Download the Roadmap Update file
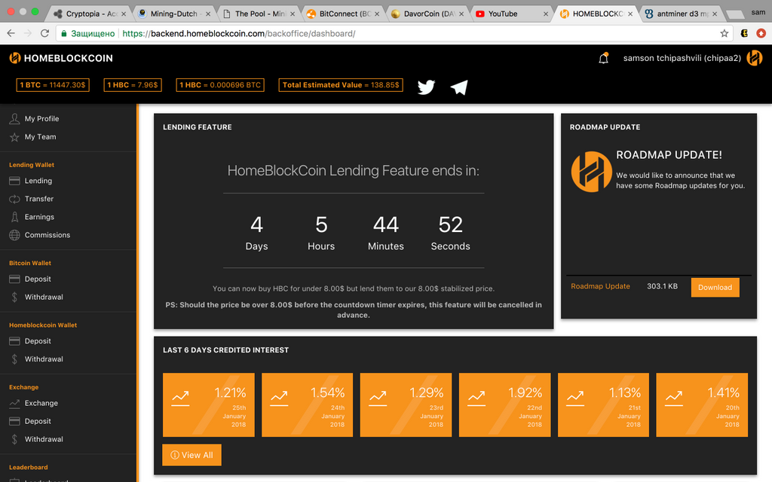 (715, 287)
